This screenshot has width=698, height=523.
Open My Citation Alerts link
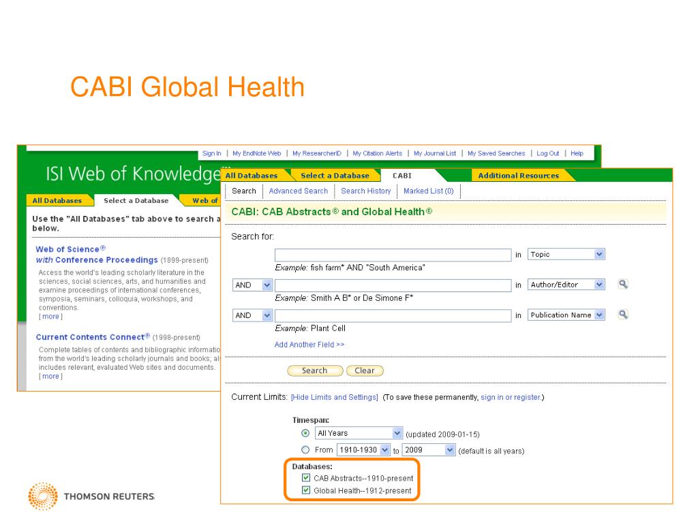[x=378, y=153]
